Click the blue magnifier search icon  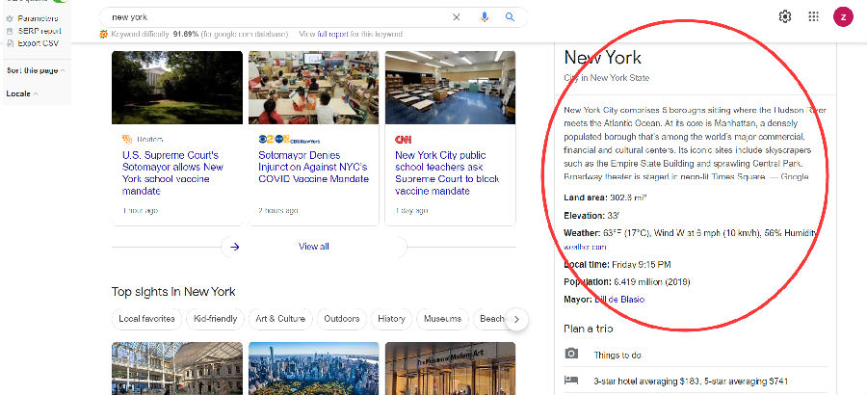(x=510, y=17)
